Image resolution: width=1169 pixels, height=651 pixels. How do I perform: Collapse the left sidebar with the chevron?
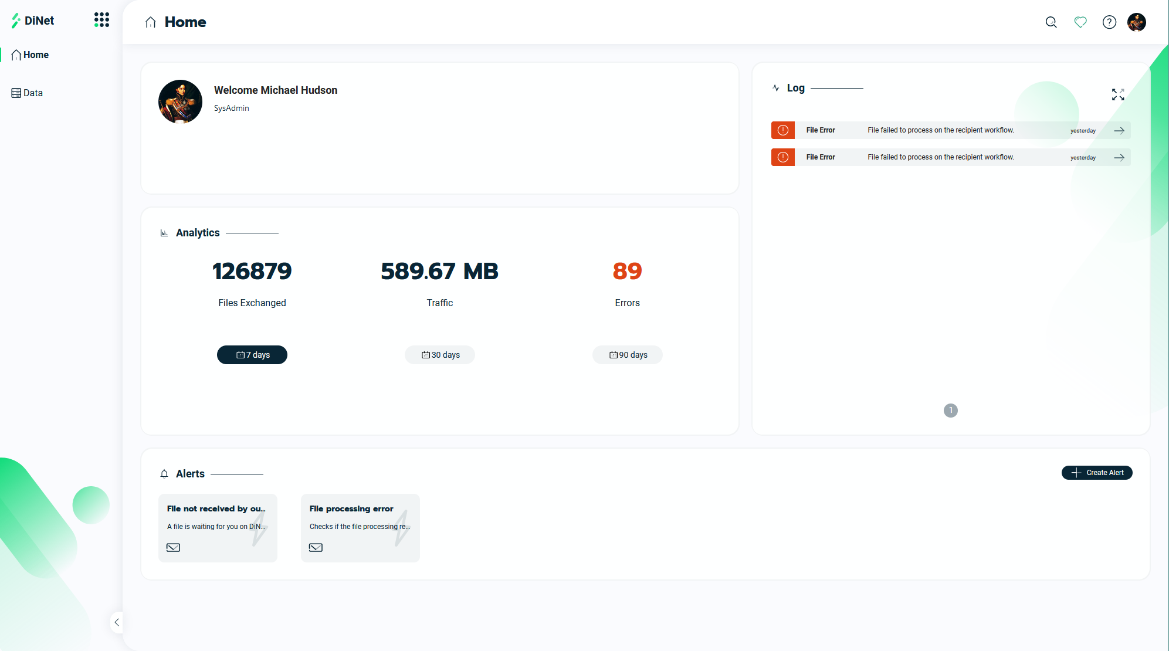point(116,622)
